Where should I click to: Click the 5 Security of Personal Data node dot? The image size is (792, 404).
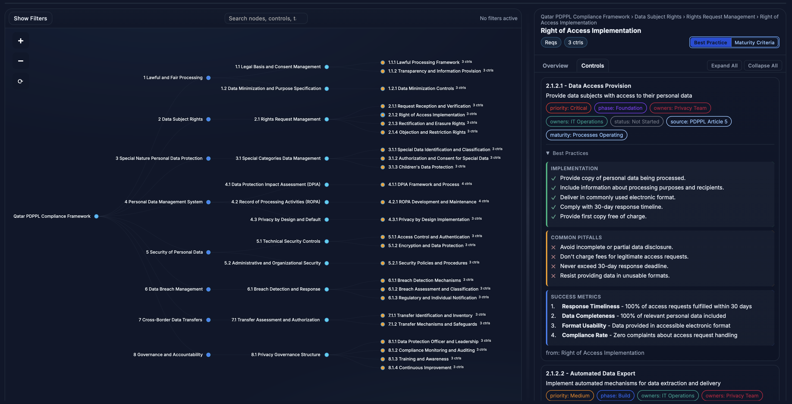pos(208,252)
